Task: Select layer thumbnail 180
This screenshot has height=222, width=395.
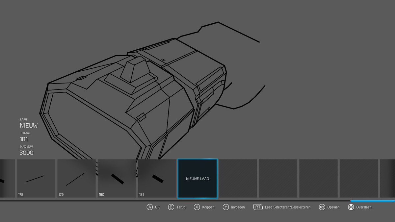Action: click(x=117, y=179)
